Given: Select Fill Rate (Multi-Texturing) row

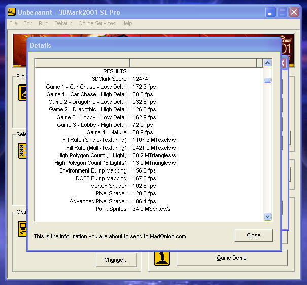Looking at the screenshot, I should click(x=149, y=148).
